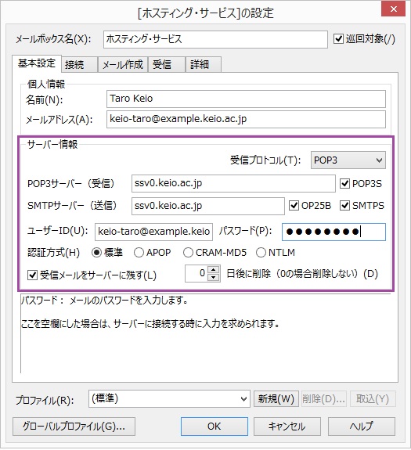Focus the POP3サーバー input field
The image size is (411, 450).
click(233, 183)
